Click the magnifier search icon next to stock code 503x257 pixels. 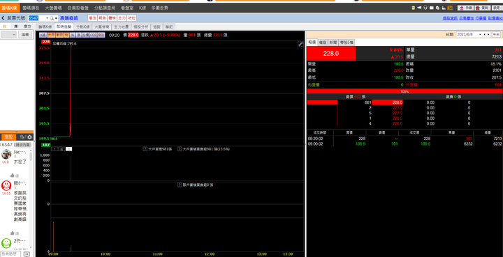point(52,18)
